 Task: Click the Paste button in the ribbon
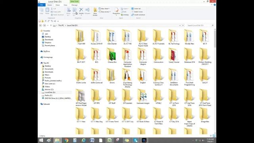tap(47, 11)
